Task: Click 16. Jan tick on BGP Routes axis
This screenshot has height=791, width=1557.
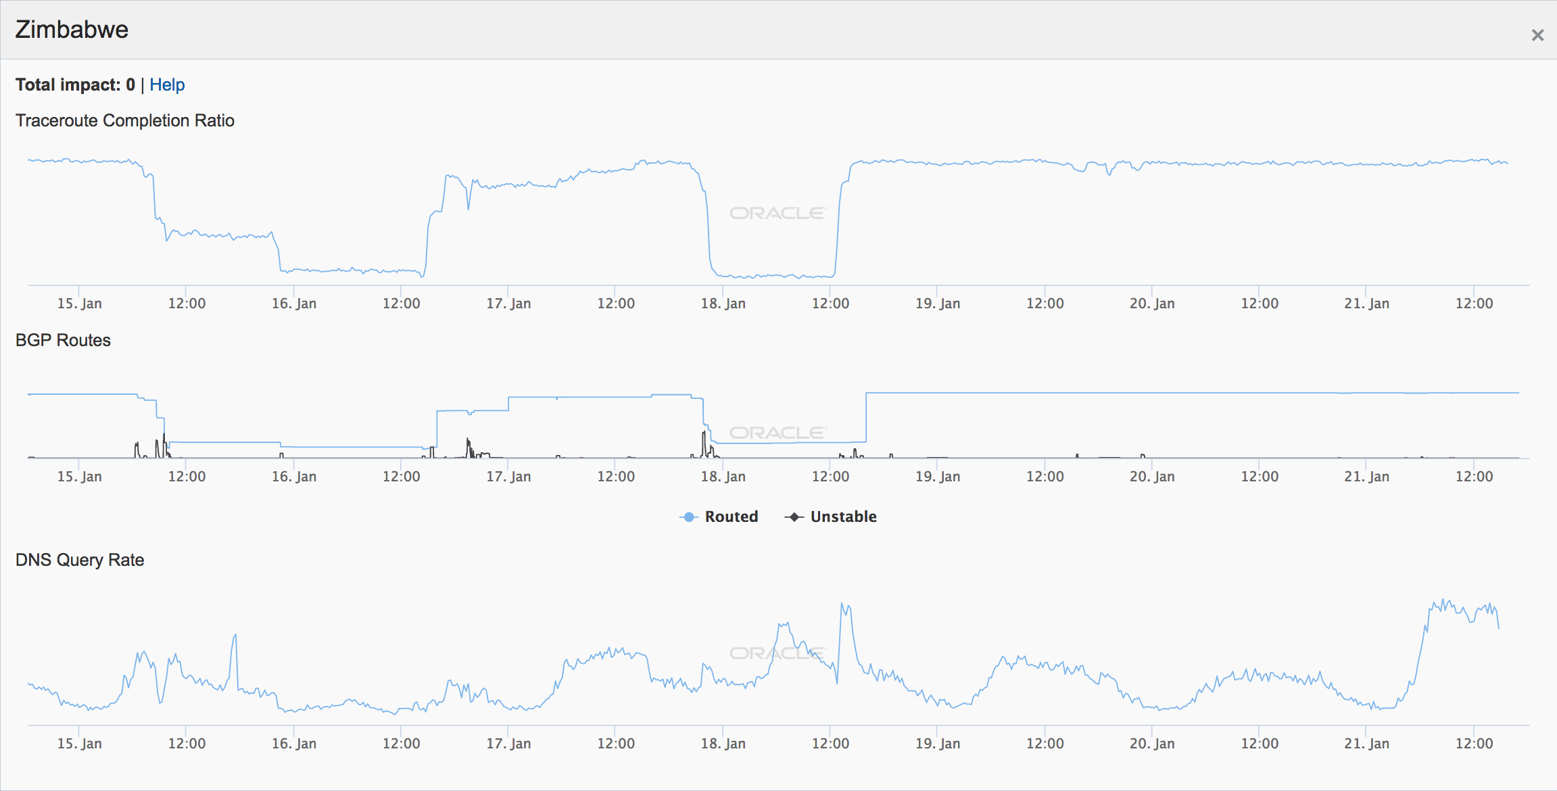Action: [x=294, y=477]
